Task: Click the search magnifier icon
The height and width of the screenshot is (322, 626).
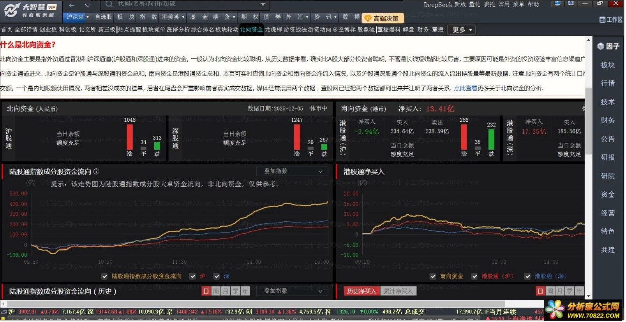Action: point(109,4)
